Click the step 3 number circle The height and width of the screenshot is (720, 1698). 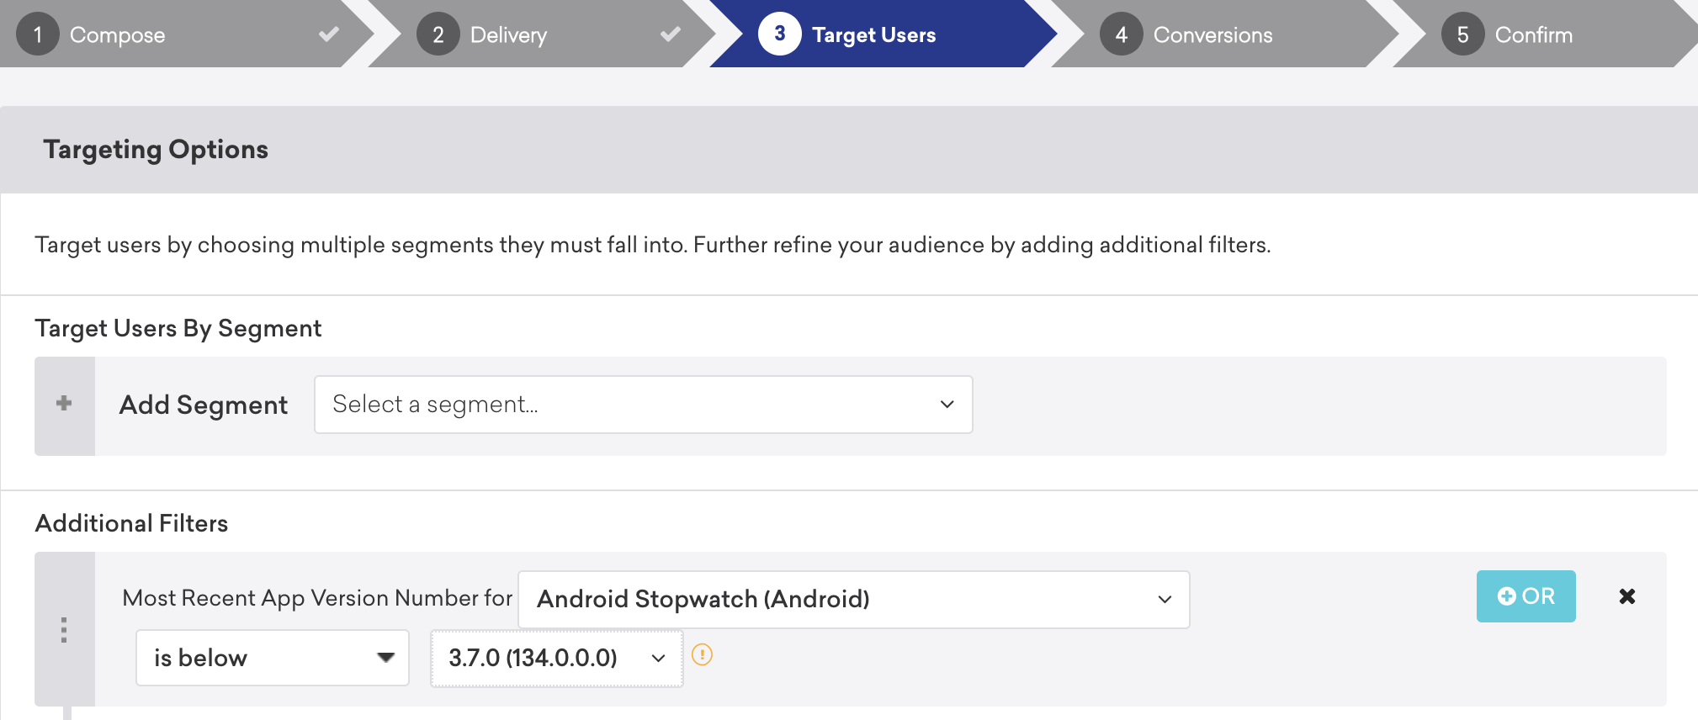(x=780, y=34)
